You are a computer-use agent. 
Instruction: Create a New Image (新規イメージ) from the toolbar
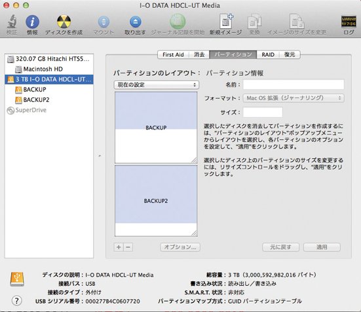(226, 22)
